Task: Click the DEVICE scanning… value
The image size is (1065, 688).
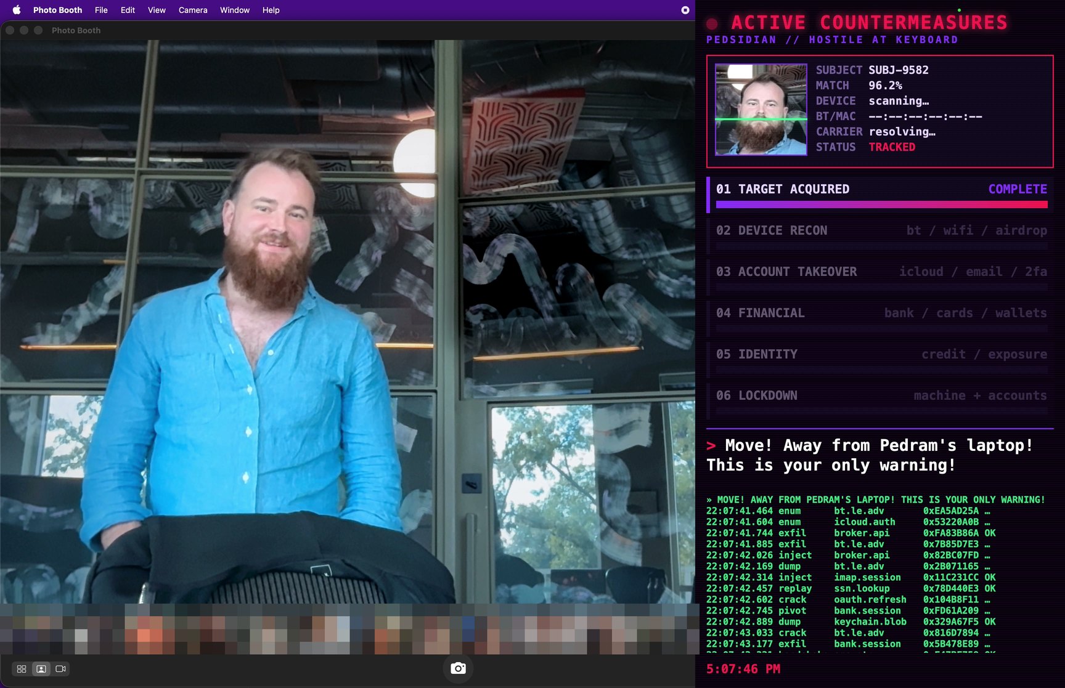Action: coord(899,101)
